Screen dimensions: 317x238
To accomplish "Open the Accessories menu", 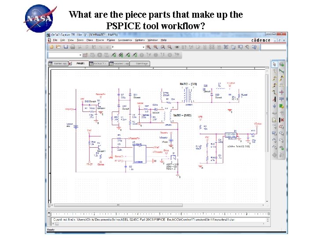I will tap(125, 40).
